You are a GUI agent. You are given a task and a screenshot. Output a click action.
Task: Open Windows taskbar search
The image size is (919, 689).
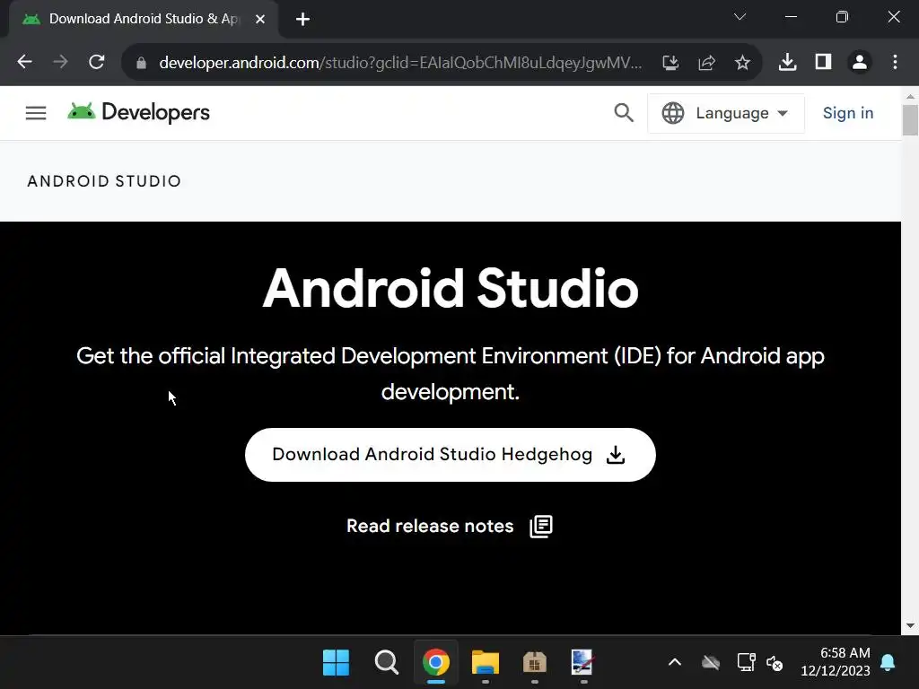point(386,663)
